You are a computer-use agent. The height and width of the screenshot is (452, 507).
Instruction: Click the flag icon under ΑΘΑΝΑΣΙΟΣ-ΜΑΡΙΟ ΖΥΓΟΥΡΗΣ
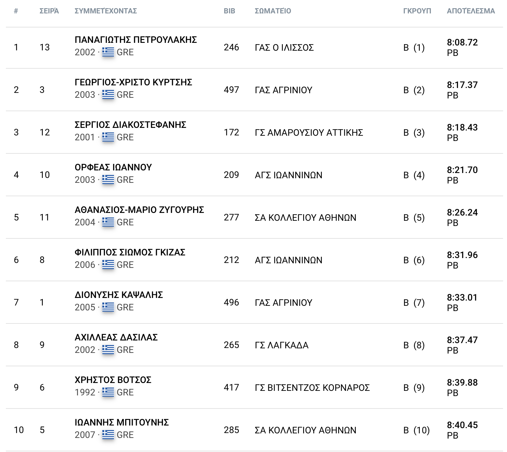[x=108, y=222]
